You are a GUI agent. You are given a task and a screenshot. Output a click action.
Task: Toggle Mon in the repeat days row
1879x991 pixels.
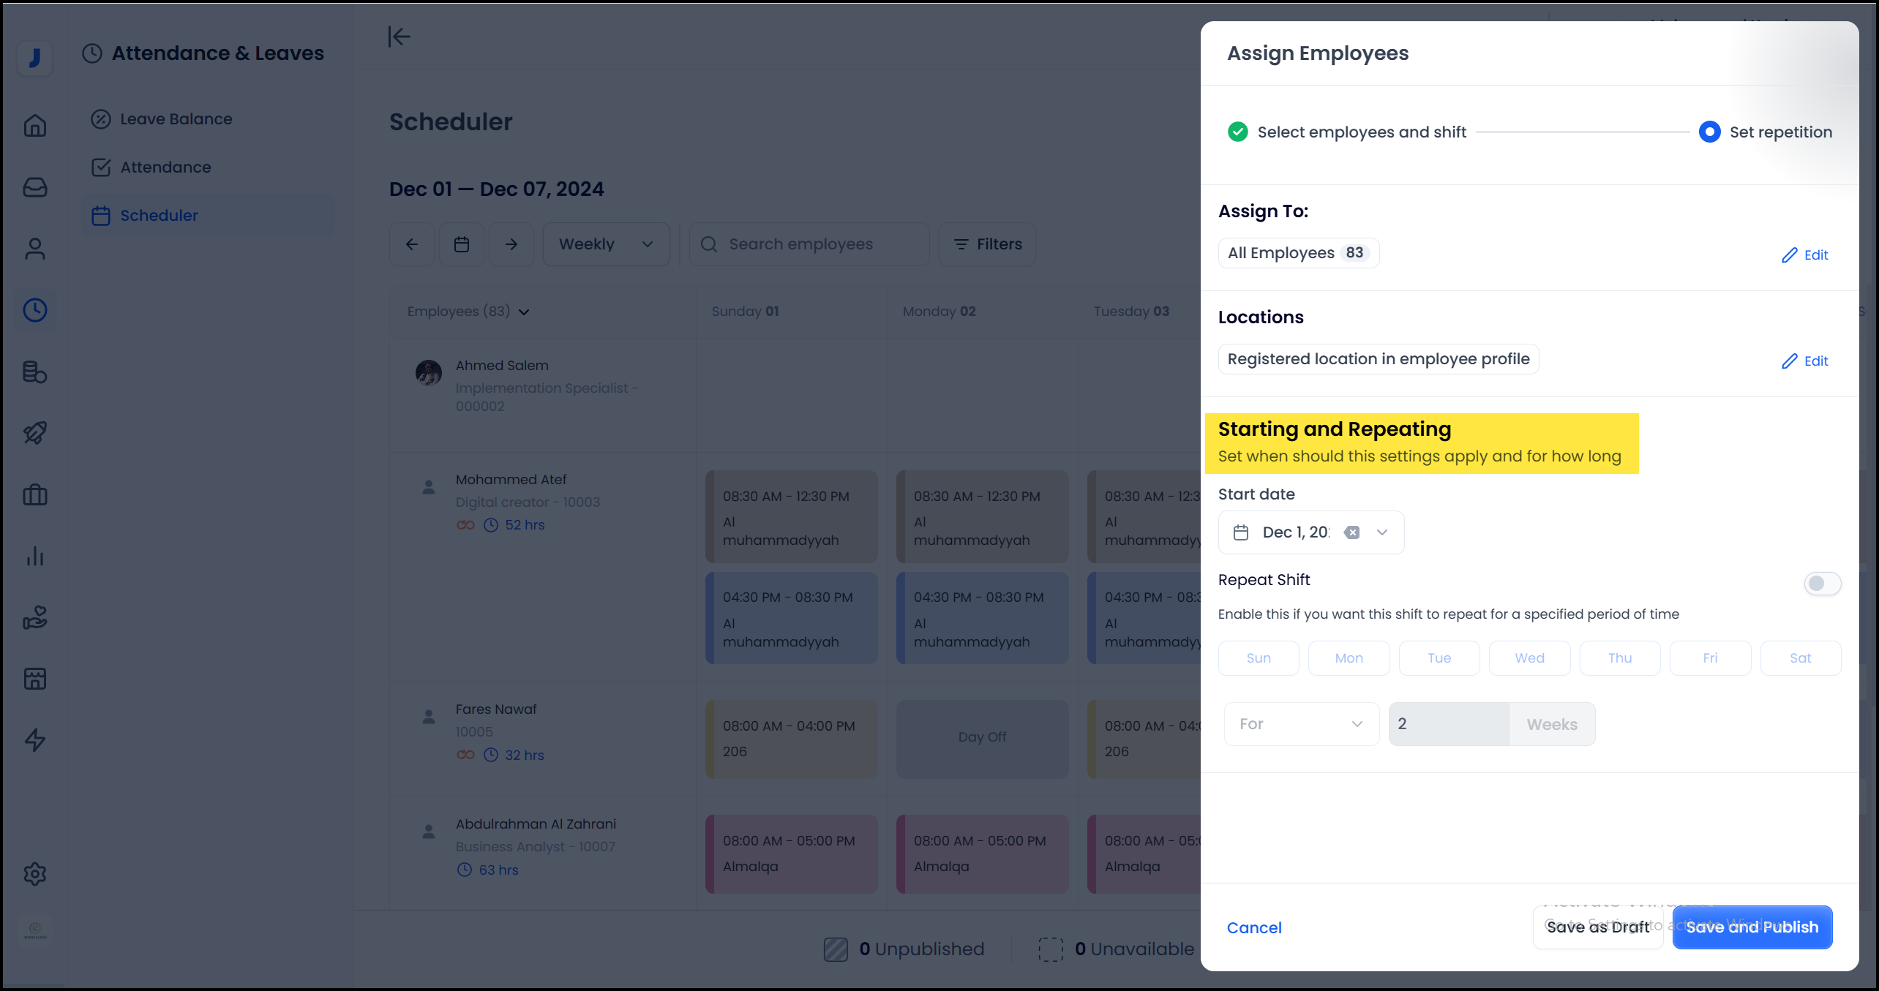point(1349,657)
